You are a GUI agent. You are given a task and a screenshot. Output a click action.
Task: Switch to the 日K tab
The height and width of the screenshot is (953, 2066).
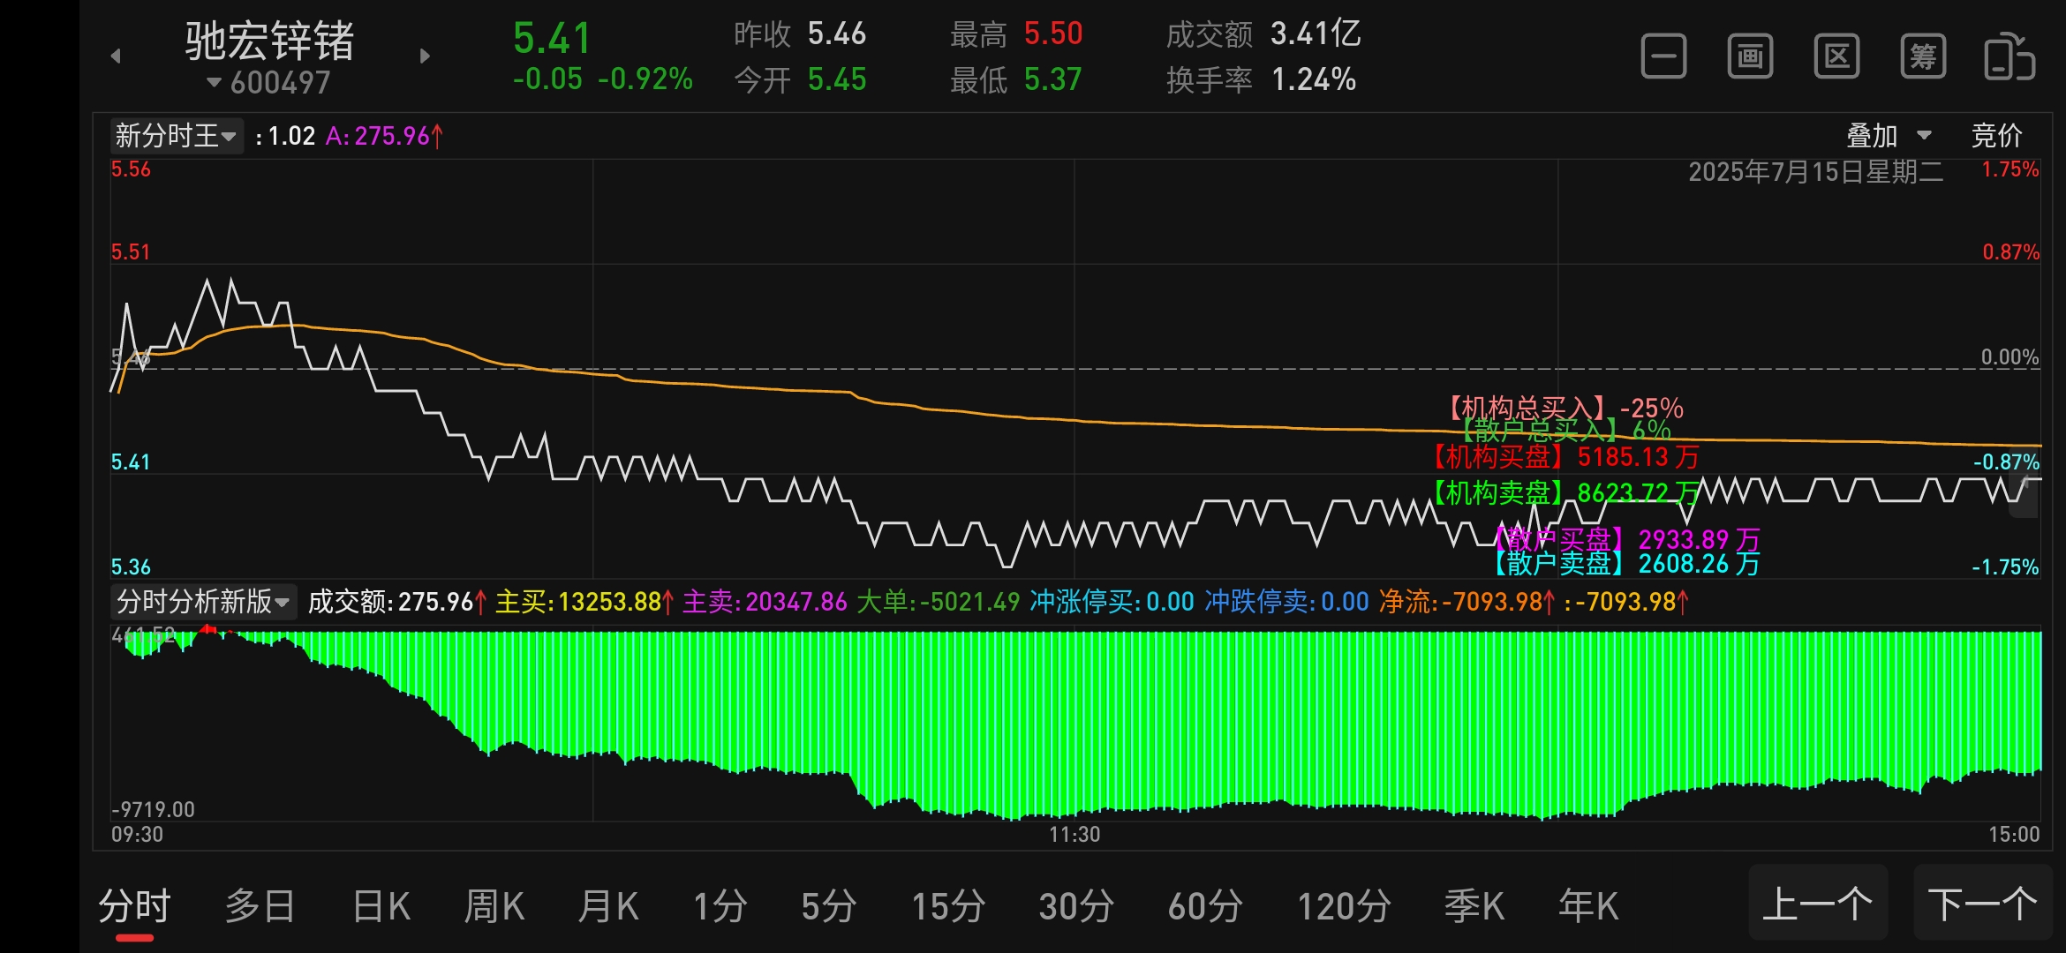click(x=381, y=907)
